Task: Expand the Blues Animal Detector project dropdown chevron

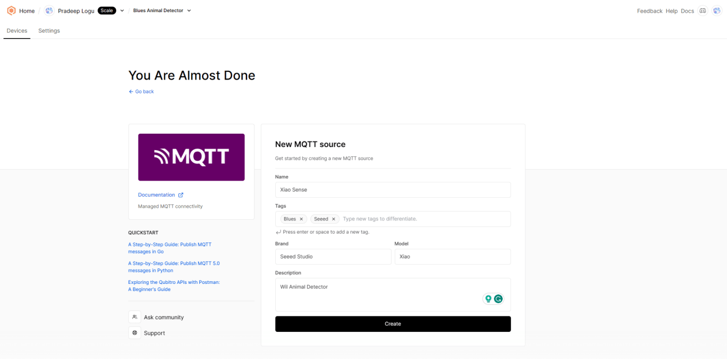Action: pos(189,10)
